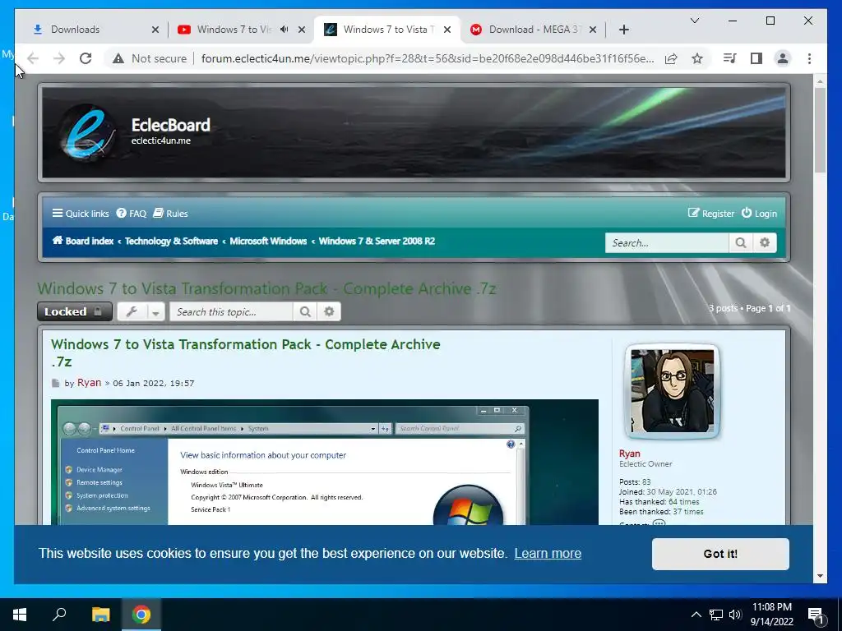Image resolution: width=842 pixels, height=631 pixels.
Task: Open author Ryan link beside post date
Action: pyautogui.click(x=89, y=383)
